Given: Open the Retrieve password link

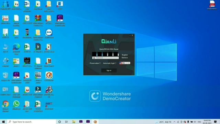Looking at the screenshot, I should 124,58.
